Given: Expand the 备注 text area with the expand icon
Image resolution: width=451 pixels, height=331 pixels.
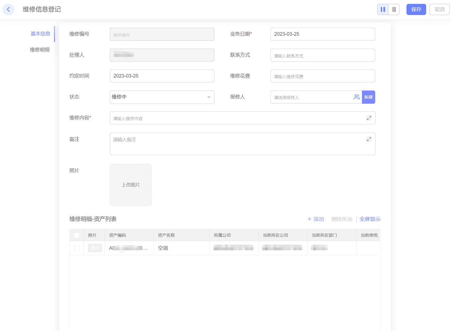Looking at the screenshot, I should (369, 139).
